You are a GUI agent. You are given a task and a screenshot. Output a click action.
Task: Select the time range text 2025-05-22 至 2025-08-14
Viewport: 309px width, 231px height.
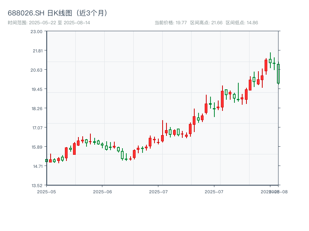(49, 23)
